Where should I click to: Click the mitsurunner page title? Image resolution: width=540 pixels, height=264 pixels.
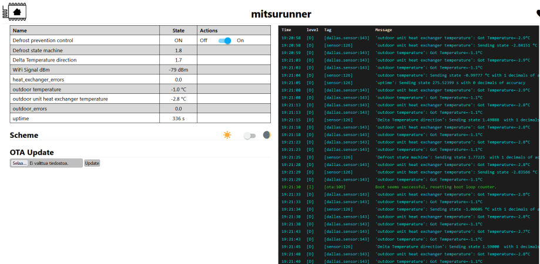point(281,14)
